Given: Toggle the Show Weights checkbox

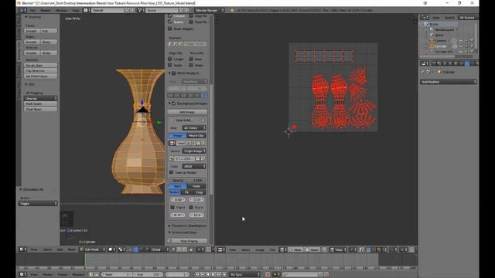Looking at the screenshot, I should [x=170, y=29].
